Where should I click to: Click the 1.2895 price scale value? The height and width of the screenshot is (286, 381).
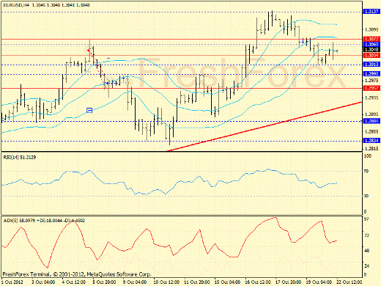(371, 114)
